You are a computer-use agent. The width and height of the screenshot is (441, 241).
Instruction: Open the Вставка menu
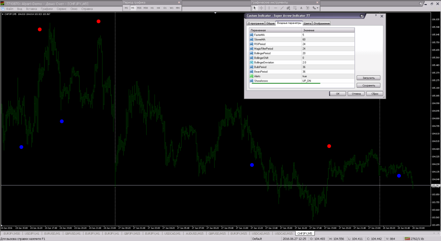(x=31, y=9)
